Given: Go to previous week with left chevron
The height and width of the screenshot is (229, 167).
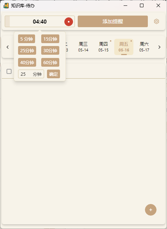Looking at the screenshot, I should (x=8, y=47).
